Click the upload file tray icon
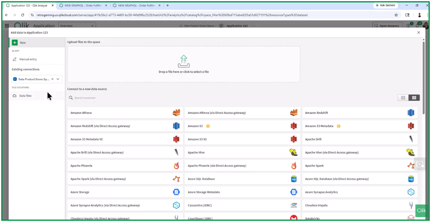Viewport: 431px width, 222px height. pos(184,61)
